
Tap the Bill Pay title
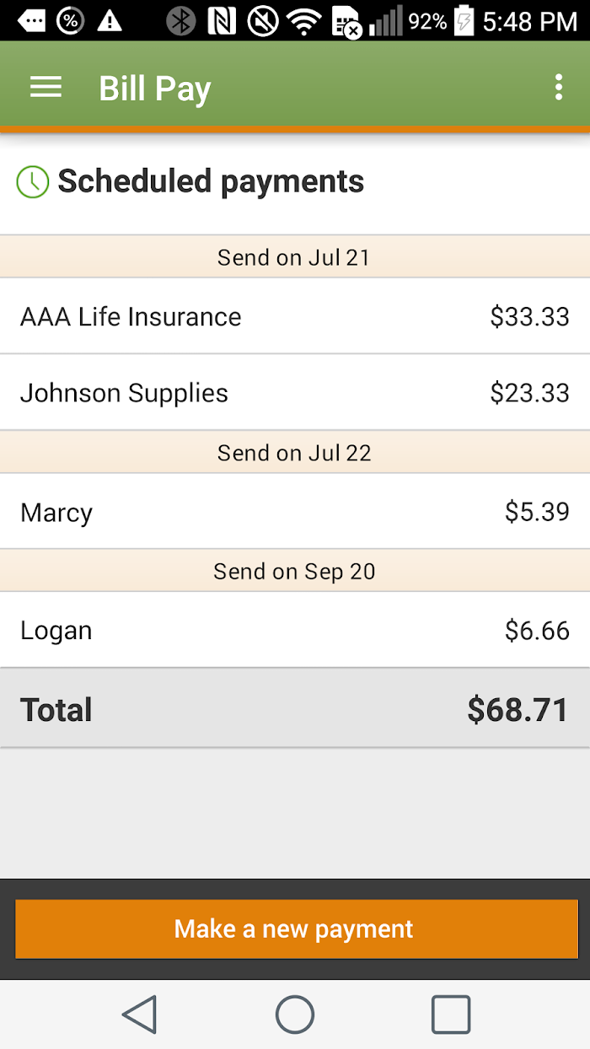155,89
